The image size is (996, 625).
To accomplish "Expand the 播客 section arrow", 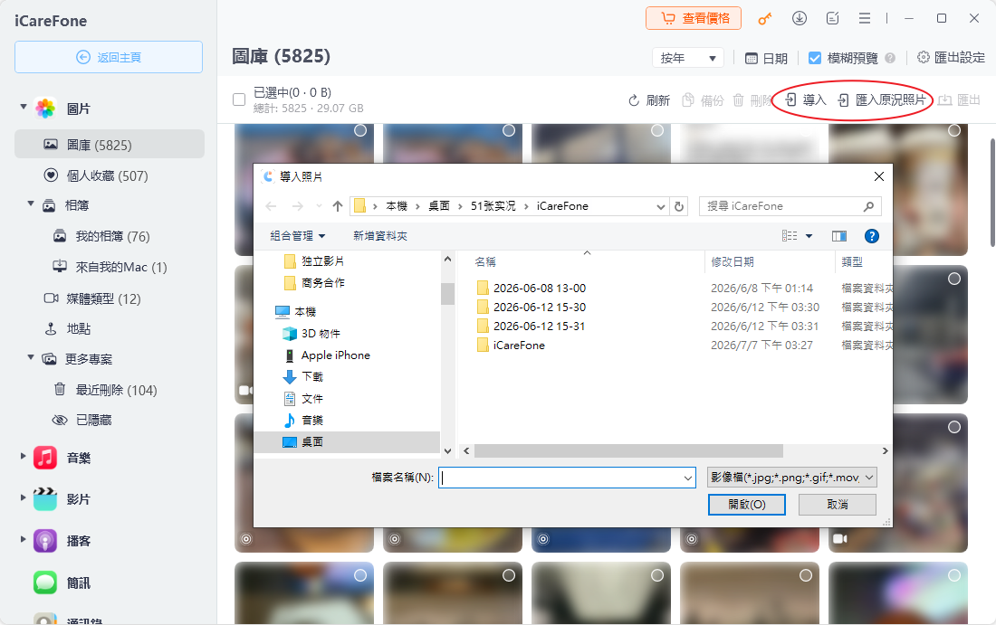I will coord(24,539).
